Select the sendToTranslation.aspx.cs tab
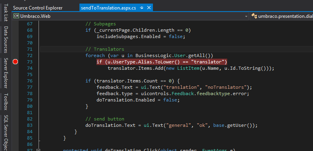Viewport: 313px width, 151px height. point(108,8)
